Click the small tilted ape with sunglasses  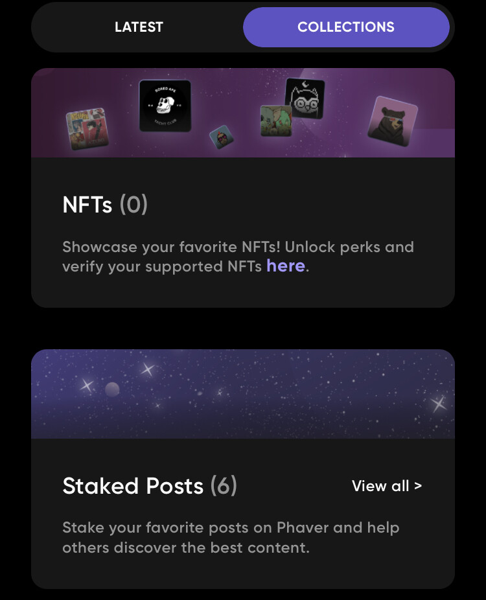(x=222, y=137)
